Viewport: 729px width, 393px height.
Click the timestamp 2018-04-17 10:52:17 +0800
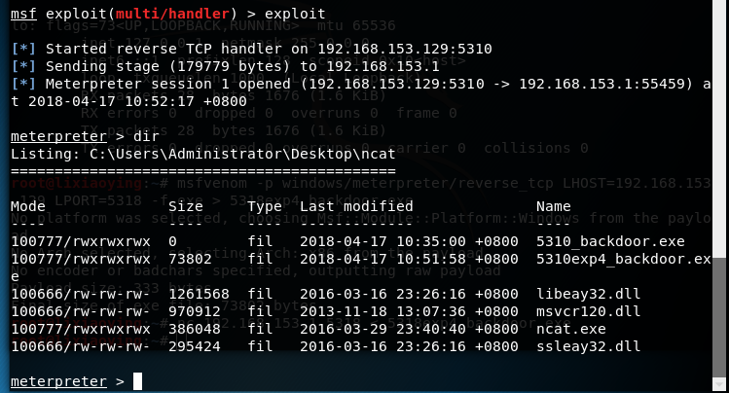137,101
